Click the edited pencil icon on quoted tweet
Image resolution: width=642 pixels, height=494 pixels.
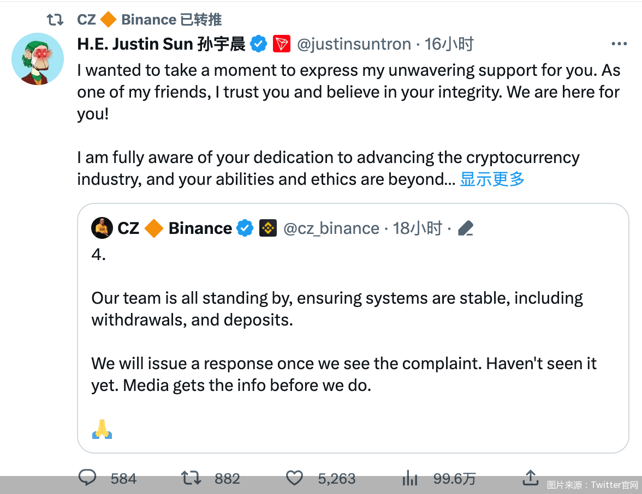click(465, 228)
